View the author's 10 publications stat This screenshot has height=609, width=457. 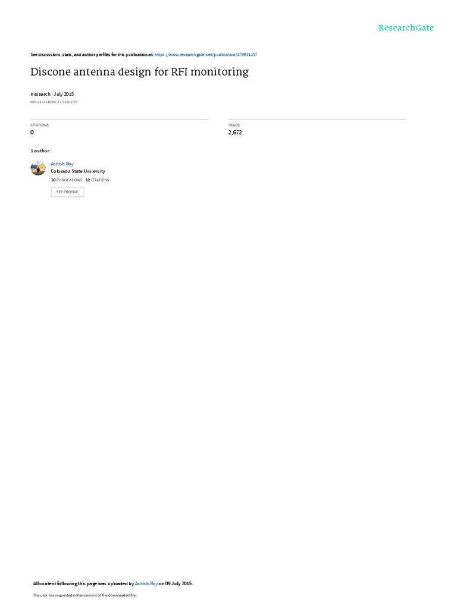(67, 180)
